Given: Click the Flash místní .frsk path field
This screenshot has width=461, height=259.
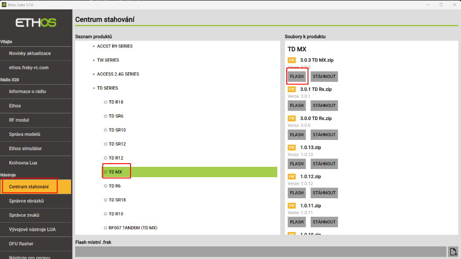Looking at the screenshot, I should coord(260,252).
